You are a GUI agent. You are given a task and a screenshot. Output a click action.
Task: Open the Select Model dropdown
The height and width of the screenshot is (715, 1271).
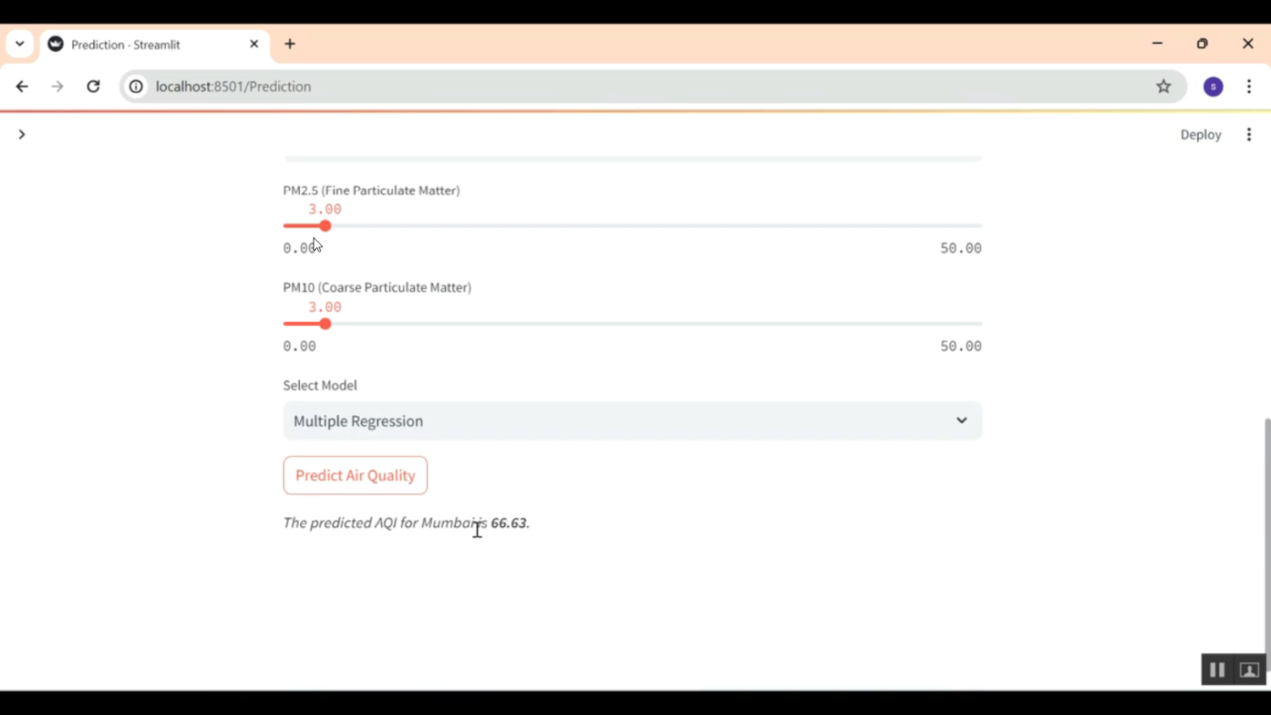click(x=632, y=421)
